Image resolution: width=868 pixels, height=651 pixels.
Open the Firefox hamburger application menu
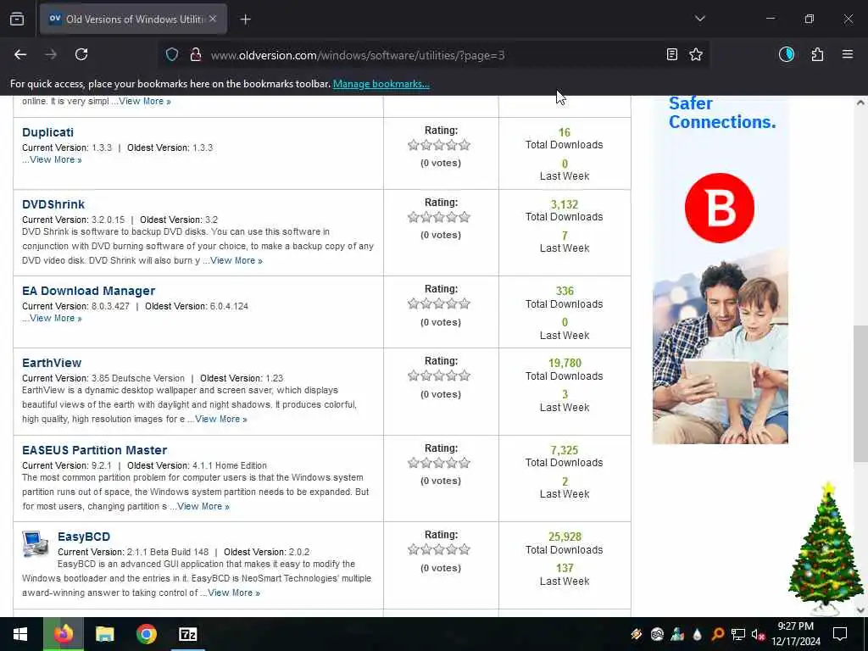(x=847, y=54)
